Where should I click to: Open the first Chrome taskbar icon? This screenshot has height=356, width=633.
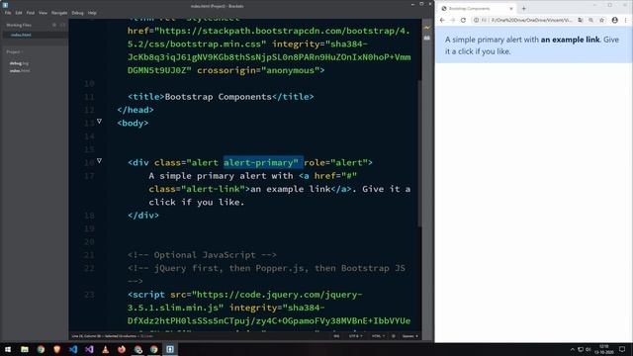pos(41,349)
